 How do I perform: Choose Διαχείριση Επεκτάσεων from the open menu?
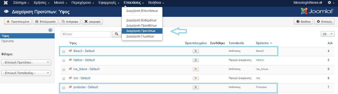142,11
